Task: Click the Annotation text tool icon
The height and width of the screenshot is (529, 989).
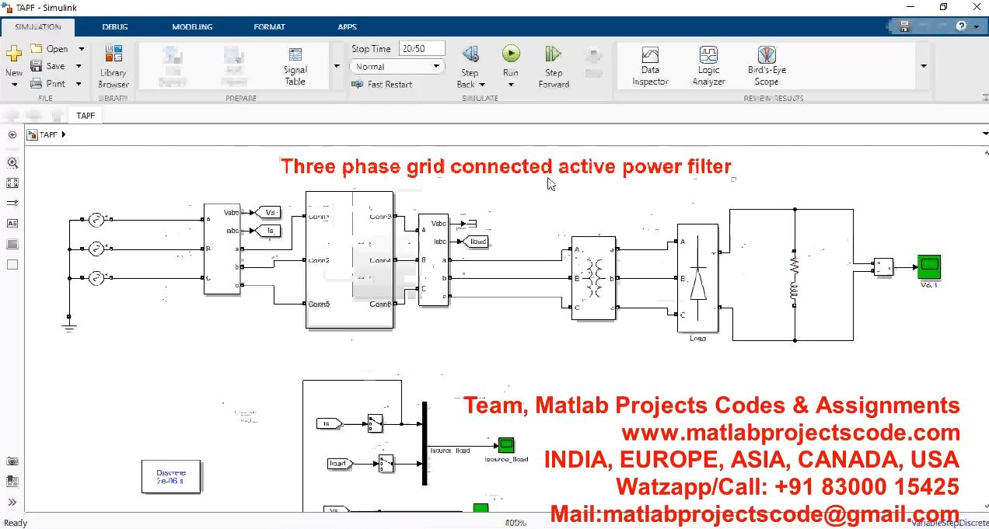Action: click(12, 224)
